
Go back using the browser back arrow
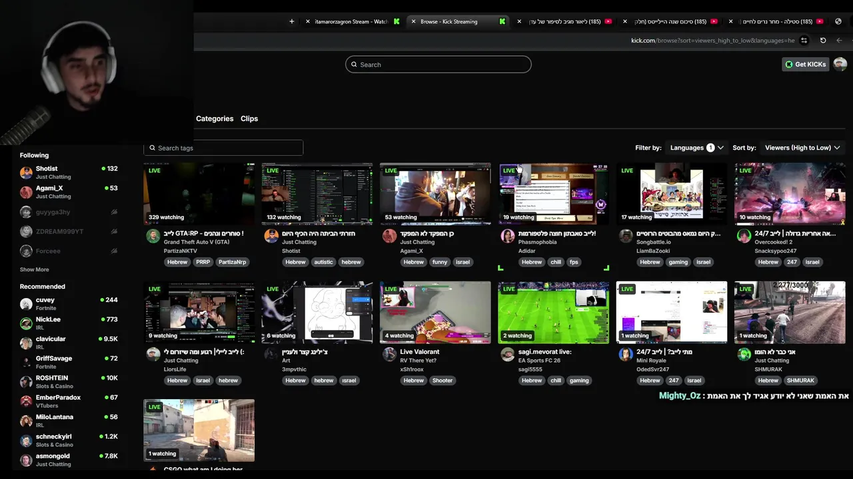[x=839, y=41]
